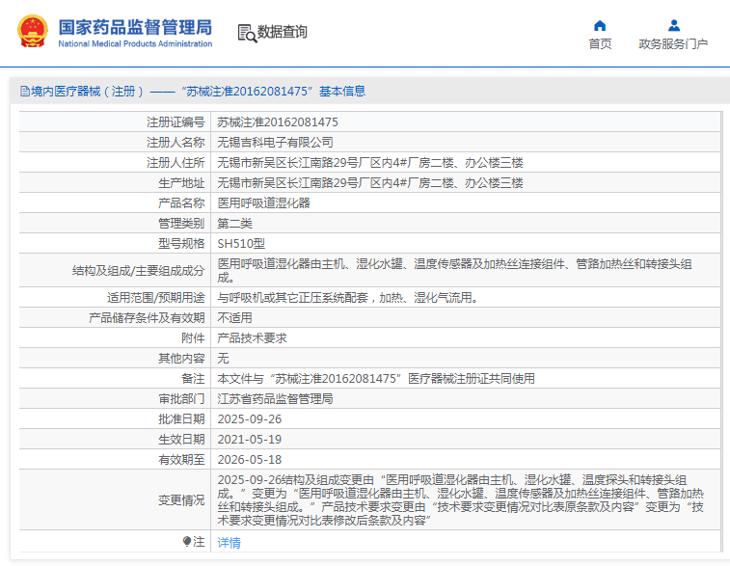
Task: Click the 产品技术要求 attachment cell
Action: point(252,338)
